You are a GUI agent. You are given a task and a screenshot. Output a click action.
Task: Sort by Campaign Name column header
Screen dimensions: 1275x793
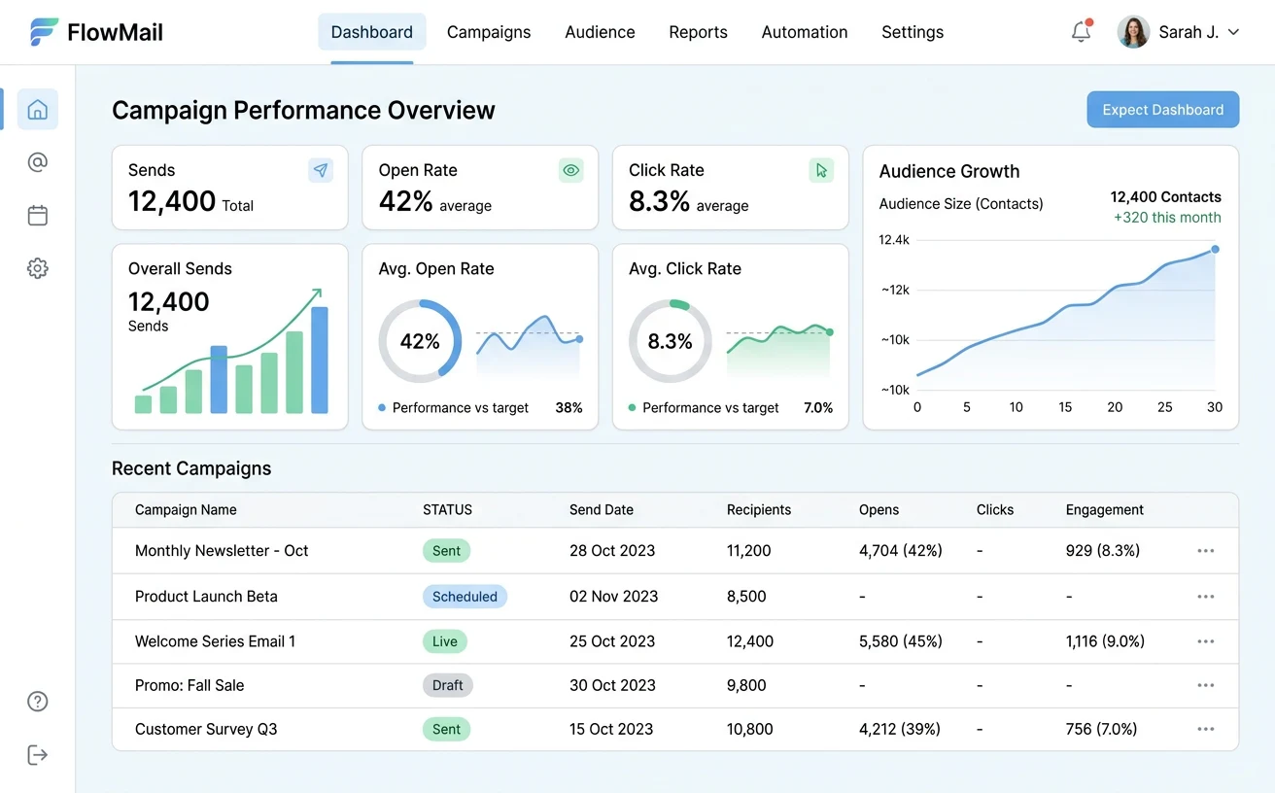186,510
